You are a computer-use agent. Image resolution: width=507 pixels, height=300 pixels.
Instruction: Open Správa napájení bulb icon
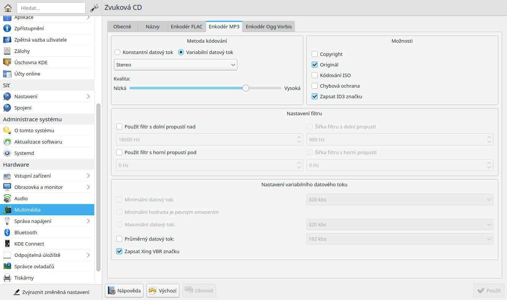tap(7, 221)
